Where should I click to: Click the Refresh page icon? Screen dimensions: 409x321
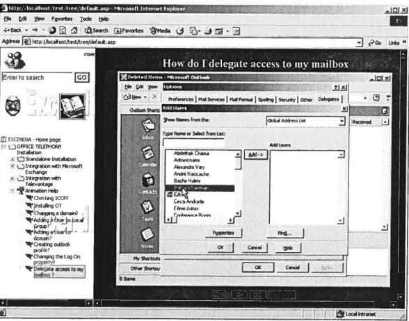pos(63,31)
